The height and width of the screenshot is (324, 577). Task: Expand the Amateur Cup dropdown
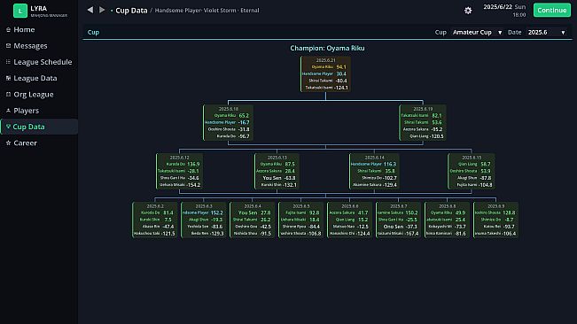point(477,33)
